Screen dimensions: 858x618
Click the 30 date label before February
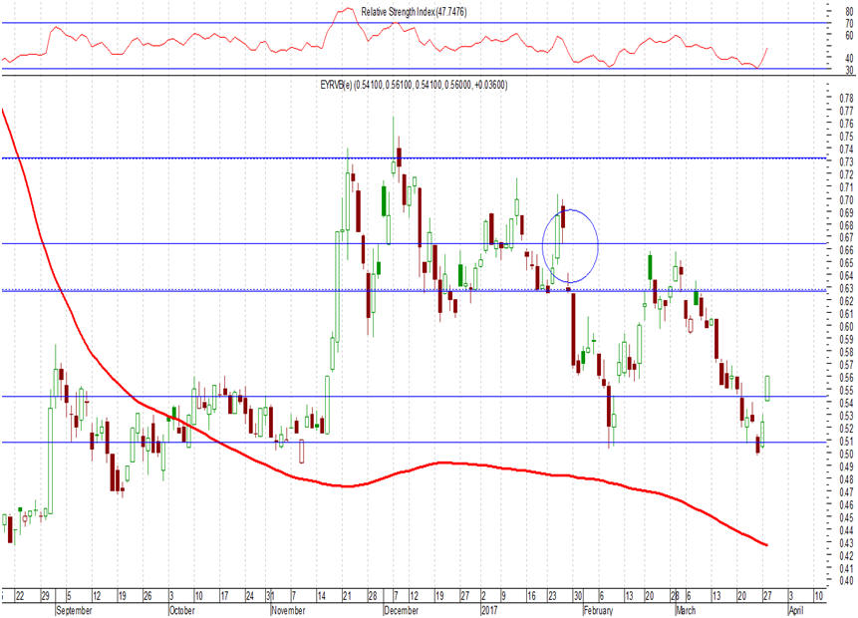coord(578,596)
